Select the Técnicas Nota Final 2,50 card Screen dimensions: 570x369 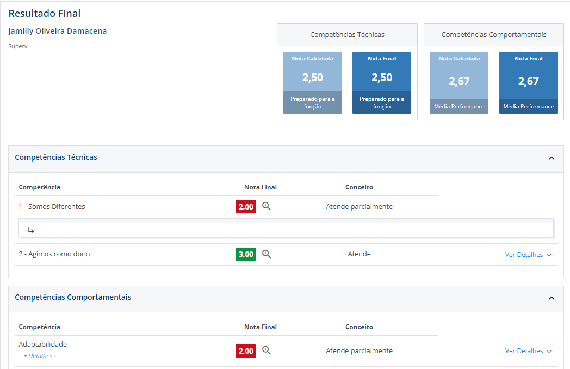point(382,82)
